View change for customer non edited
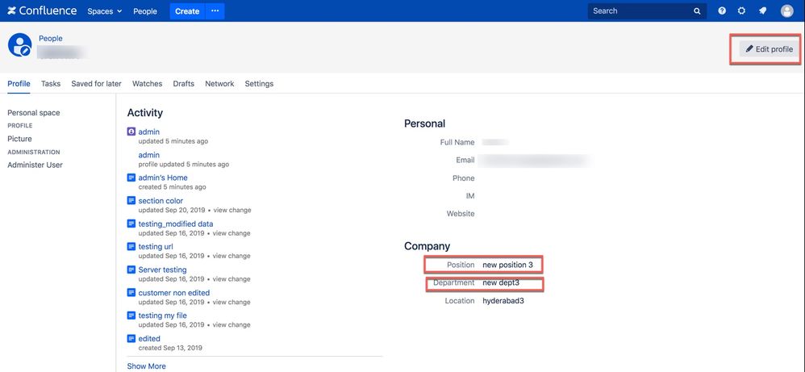The width and height of the screenshot is (805, 372). point(231,302)
